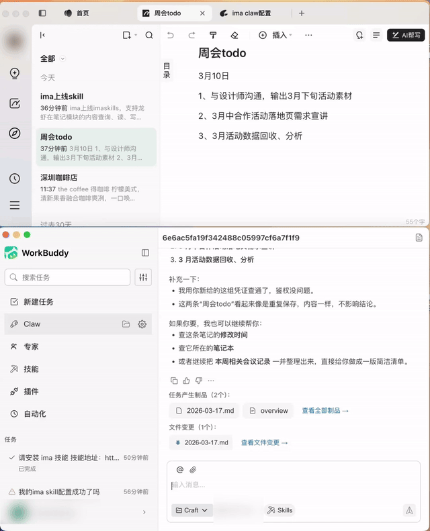Expand the WorkBuddy account chevron
Viewport: 430px width, 531px height.
pyautogui.click(x=144, y=512)
